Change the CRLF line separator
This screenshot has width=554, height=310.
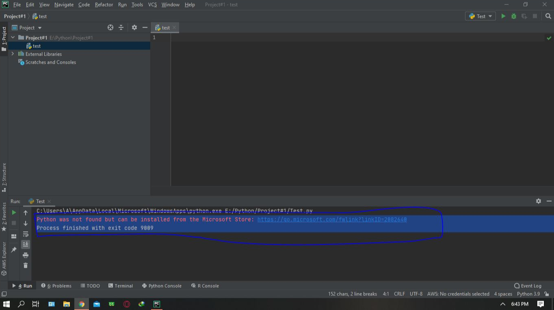click(x=399, y=294)
